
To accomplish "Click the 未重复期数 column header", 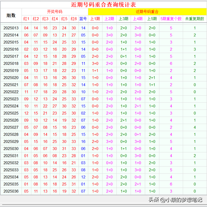I will coord(195,19).
